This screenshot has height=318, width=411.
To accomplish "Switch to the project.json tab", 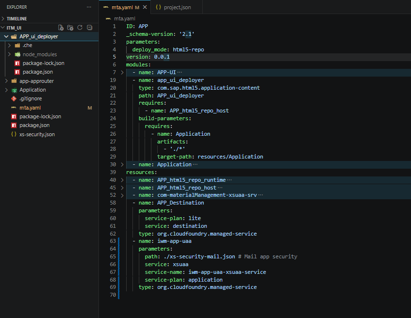I will [x=177, y=7].
